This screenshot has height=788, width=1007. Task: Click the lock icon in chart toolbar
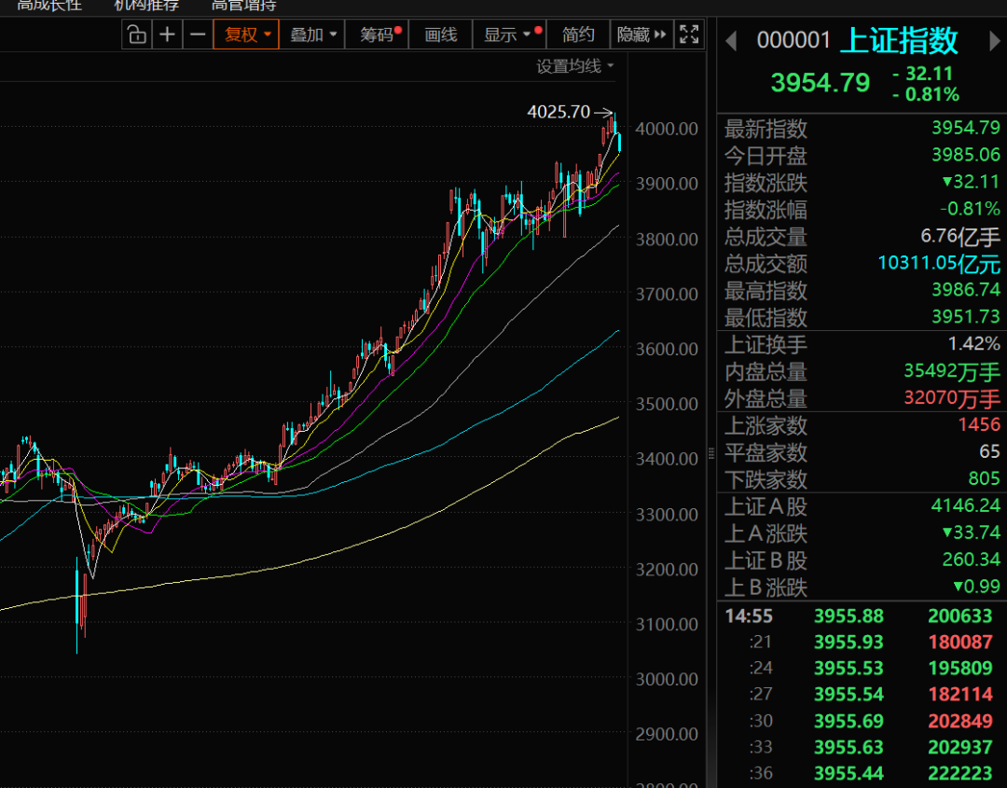(x=137, y=35)
